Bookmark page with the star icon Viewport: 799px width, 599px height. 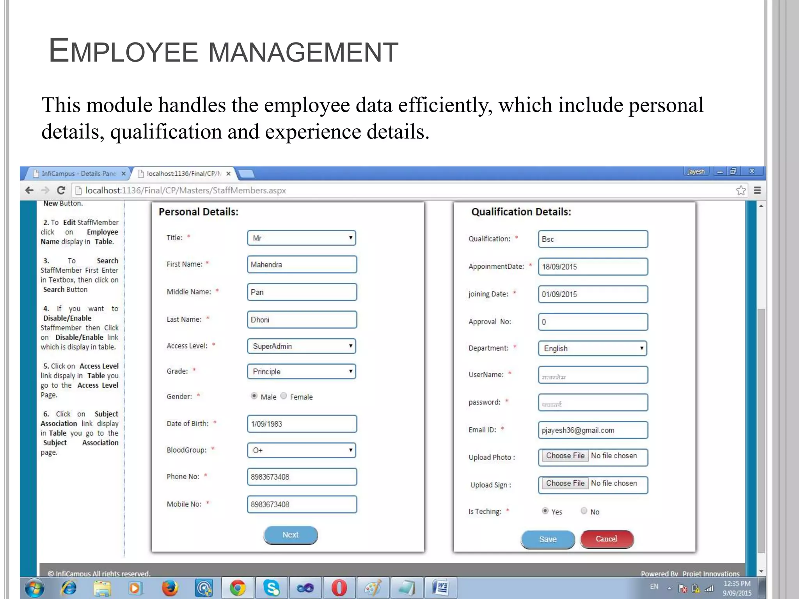tap(740, 190)
